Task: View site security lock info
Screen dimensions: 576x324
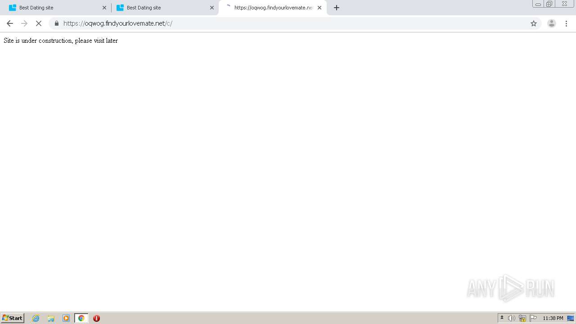Action: [x=57, y=23]
